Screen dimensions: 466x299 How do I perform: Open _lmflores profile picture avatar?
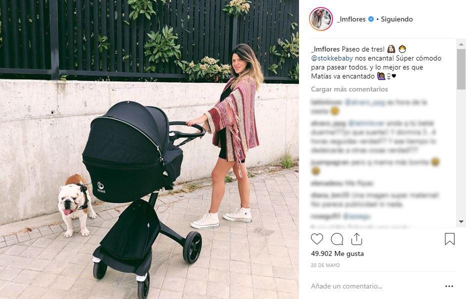tap(321, 19)
